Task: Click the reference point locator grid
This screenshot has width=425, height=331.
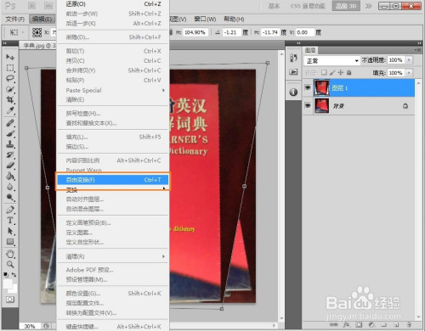Action: coord(37,32)
